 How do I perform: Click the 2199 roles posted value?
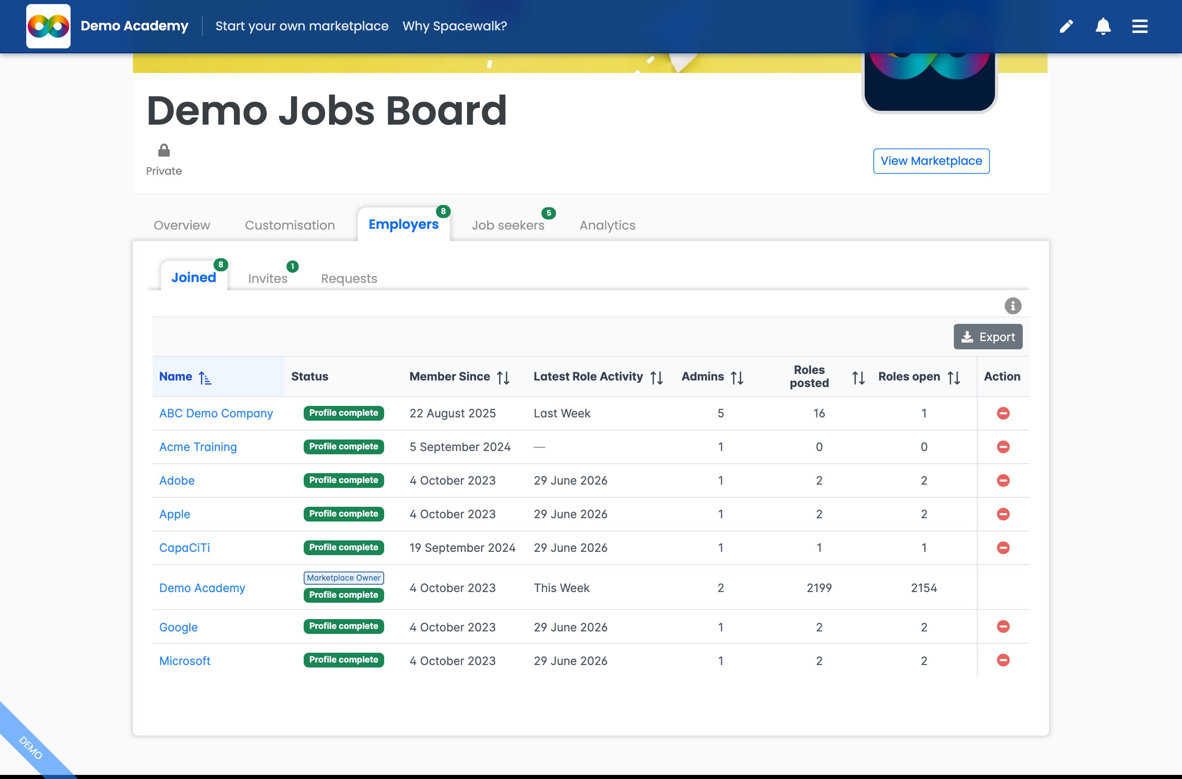pyautogui.click(x=819, y=588)
